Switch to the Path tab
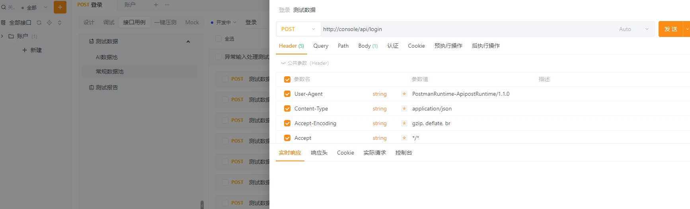The height and width of the screenshot is (209, 690). 343,46
